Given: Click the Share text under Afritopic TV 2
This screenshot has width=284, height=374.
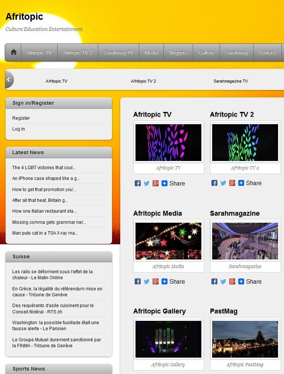Looking at the screenshot, I should 254,183.
